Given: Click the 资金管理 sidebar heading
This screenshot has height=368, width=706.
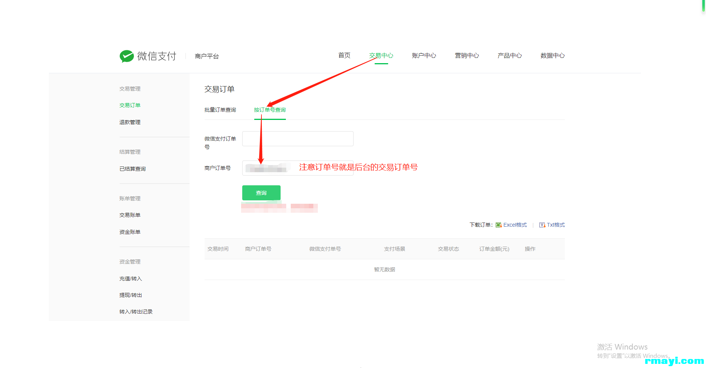Looking at the screenshot, I should coord(130,262).
